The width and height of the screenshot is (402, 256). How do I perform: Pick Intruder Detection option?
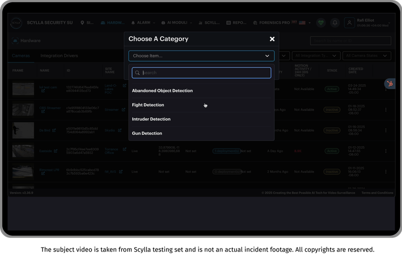pos(201,119)
